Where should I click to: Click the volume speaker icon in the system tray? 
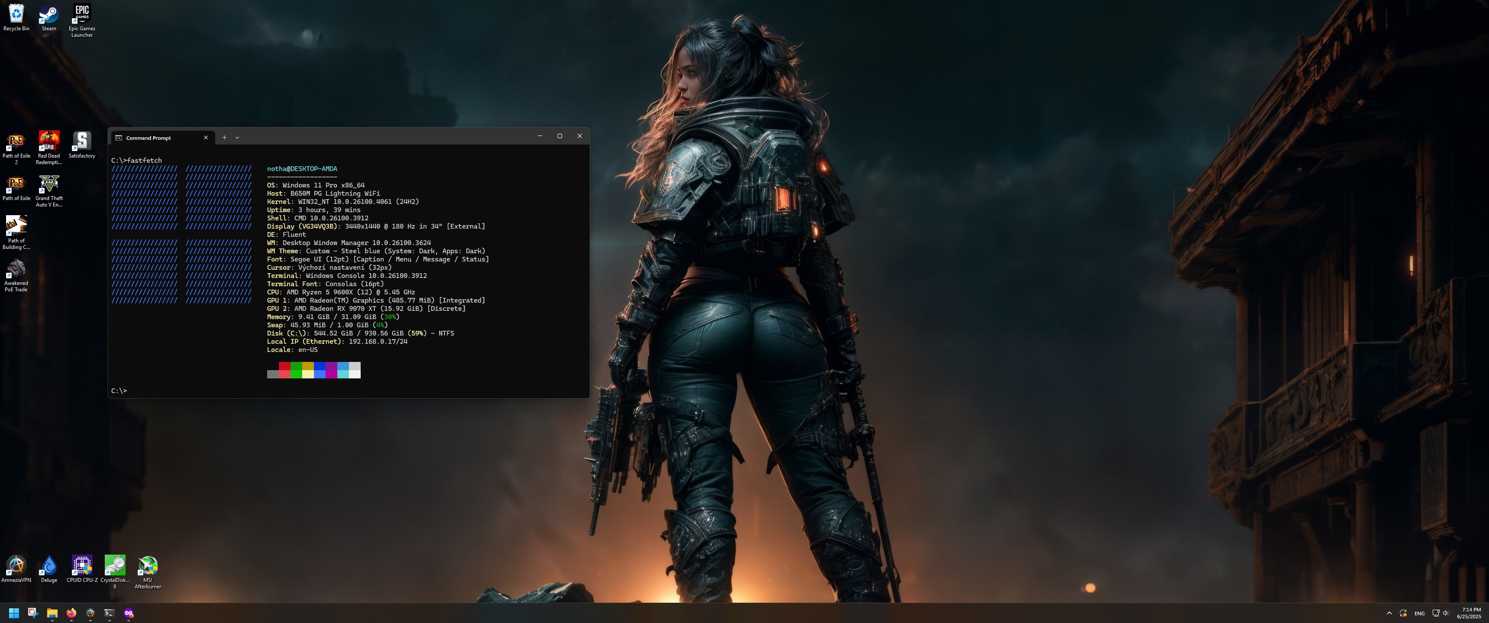pos(1446,613)
